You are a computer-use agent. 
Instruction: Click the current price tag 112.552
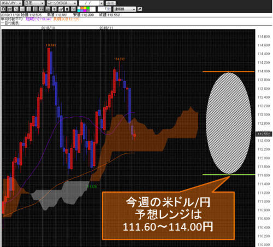coord(264,134)
